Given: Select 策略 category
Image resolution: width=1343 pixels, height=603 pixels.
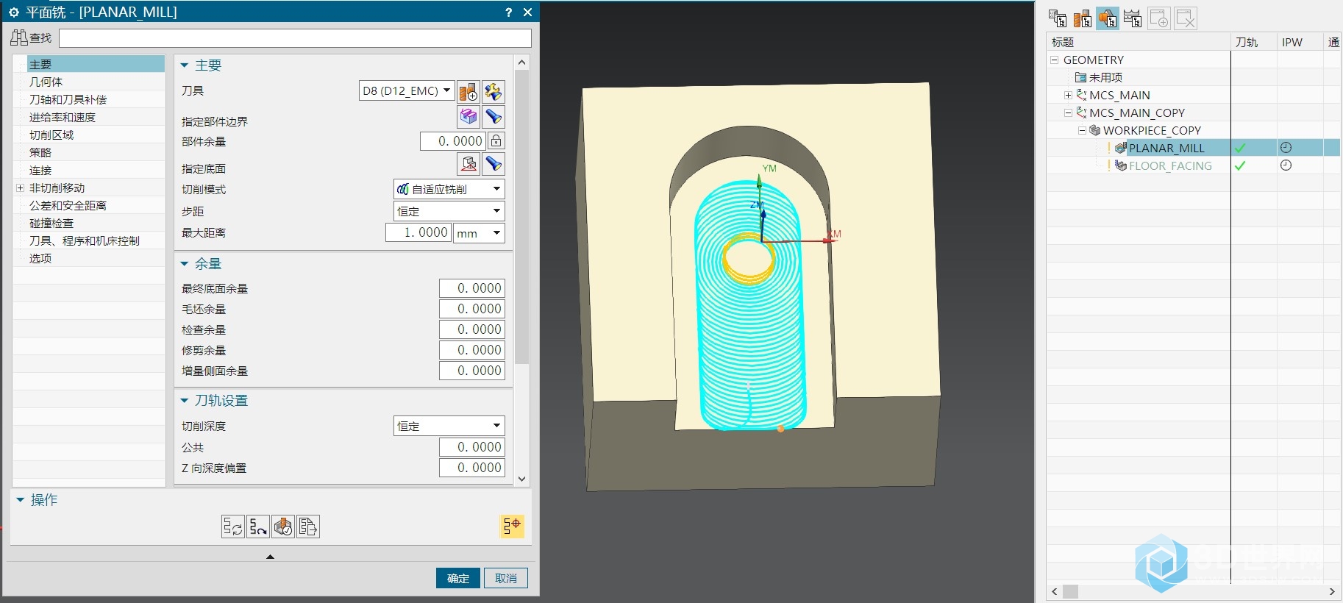Looking at the screenshot, I should [40, 152].
